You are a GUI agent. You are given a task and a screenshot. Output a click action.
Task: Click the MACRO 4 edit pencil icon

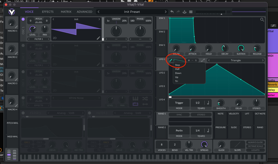[16, 105]
